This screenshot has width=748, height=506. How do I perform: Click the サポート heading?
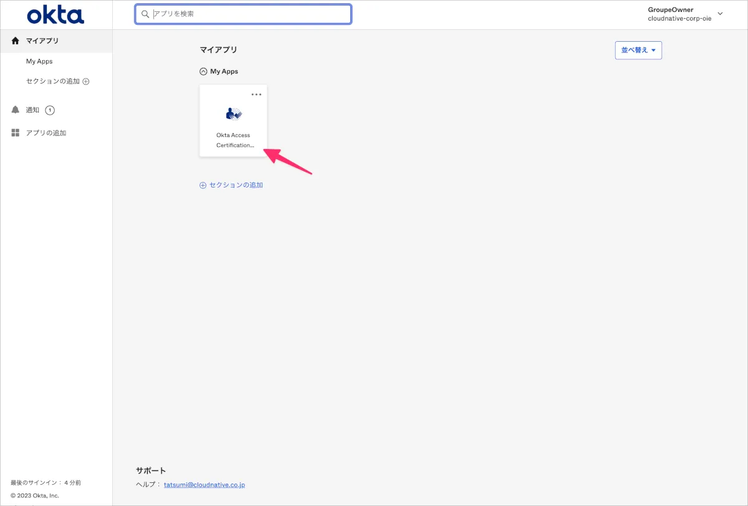[151, 470]
